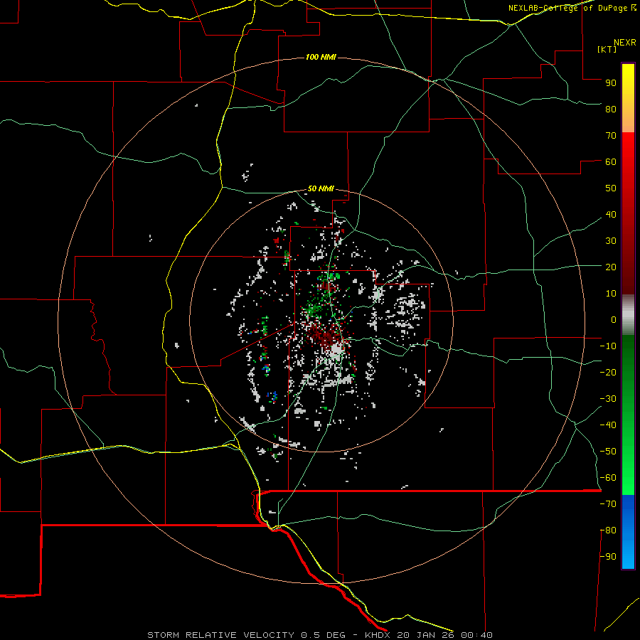Click the gray zero-velocity segment of color bar
Image resolution: width=640 pixels, height=640 pixels.
(x=628, y=315)
